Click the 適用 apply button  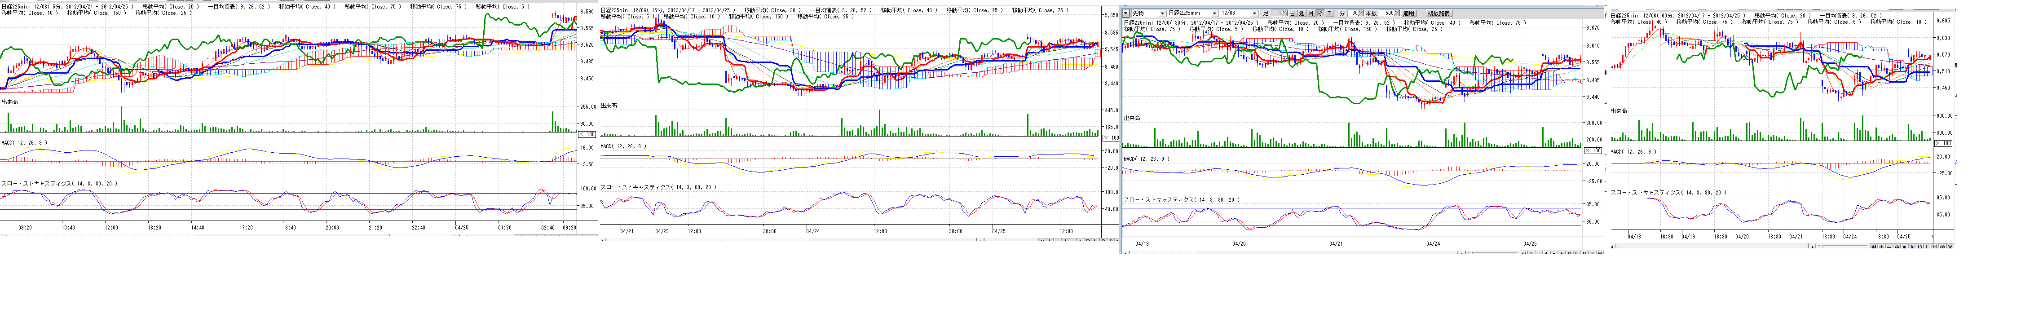(1409, 13)
